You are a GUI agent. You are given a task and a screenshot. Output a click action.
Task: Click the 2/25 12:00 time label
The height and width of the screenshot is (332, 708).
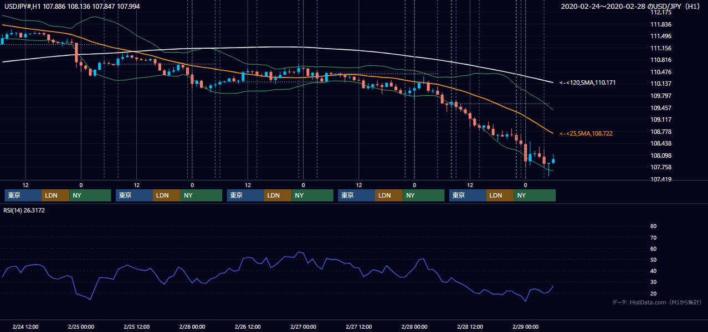point(136,327)
